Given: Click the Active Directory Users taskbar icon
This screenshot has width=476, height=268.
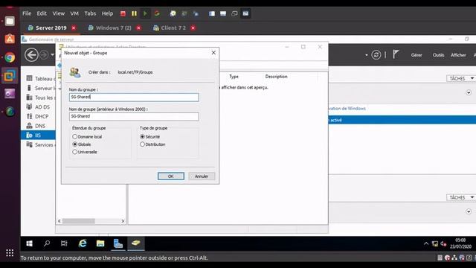Looking at the screenshot, I should 135,243.
